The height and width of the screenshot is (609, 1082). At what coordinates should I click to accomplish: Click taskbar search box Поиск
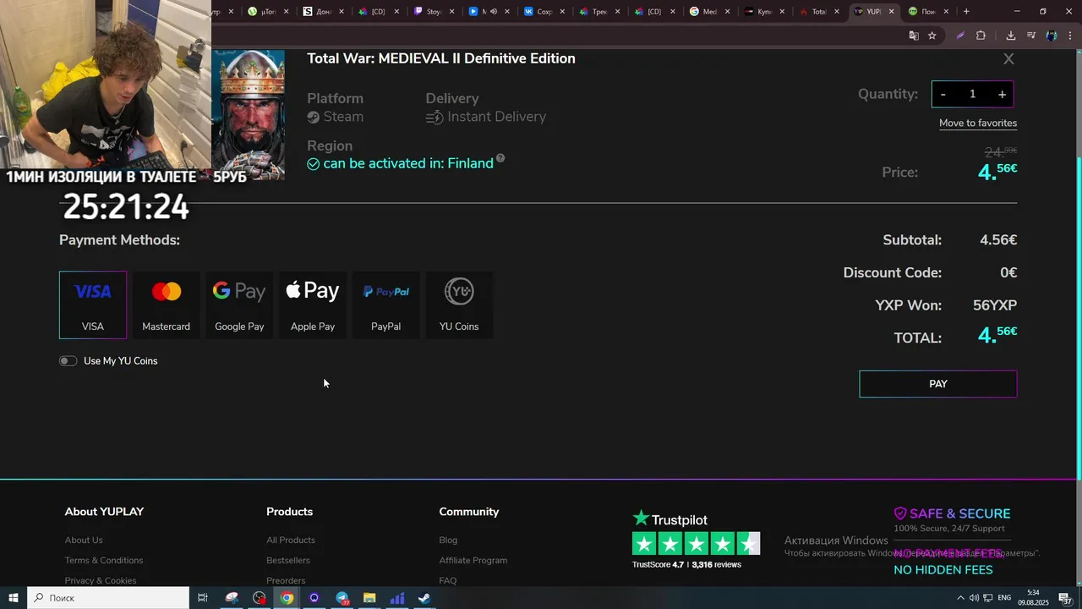(108, 598)
